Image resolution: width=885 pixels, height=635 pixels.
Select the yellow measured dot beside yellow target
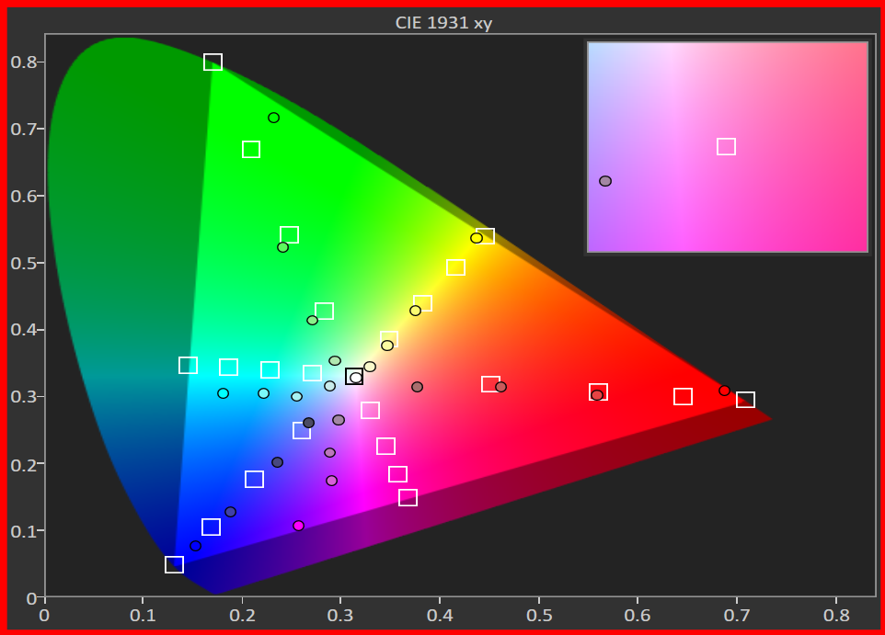pos(476,238)
